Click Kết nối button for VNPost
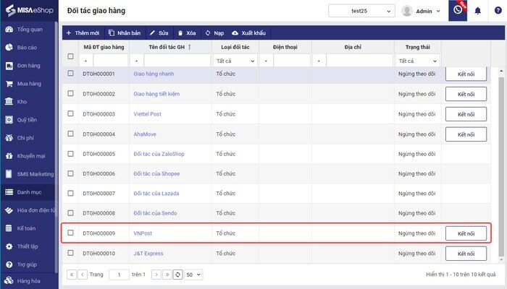Image resolution: width=507 pixels, height=289 pixels. point(466,233)
